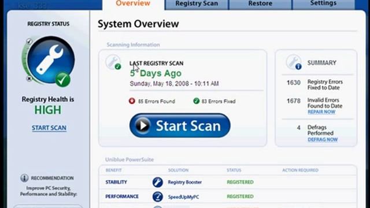The height and width of the screenshot is (208, 370).
Task: Click the Registry Booster wrench icon
Action: pos(158,182)
